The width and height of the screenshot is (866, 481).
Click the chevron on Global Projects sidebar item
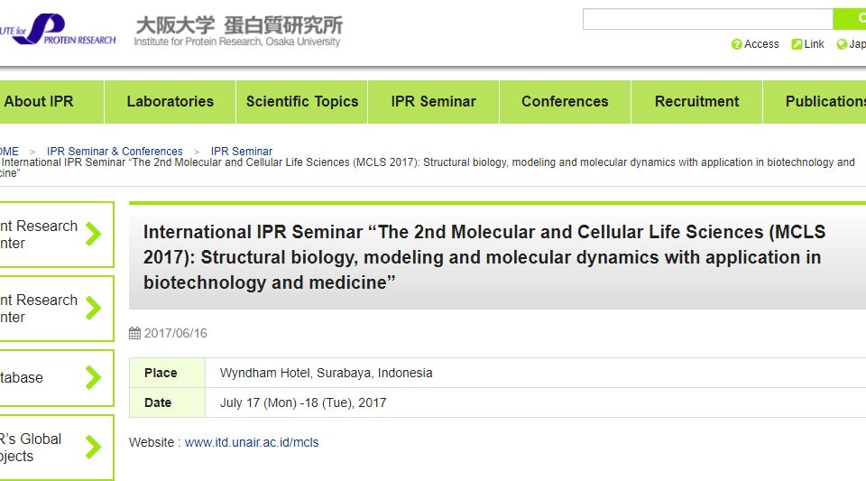click(94, 448)
